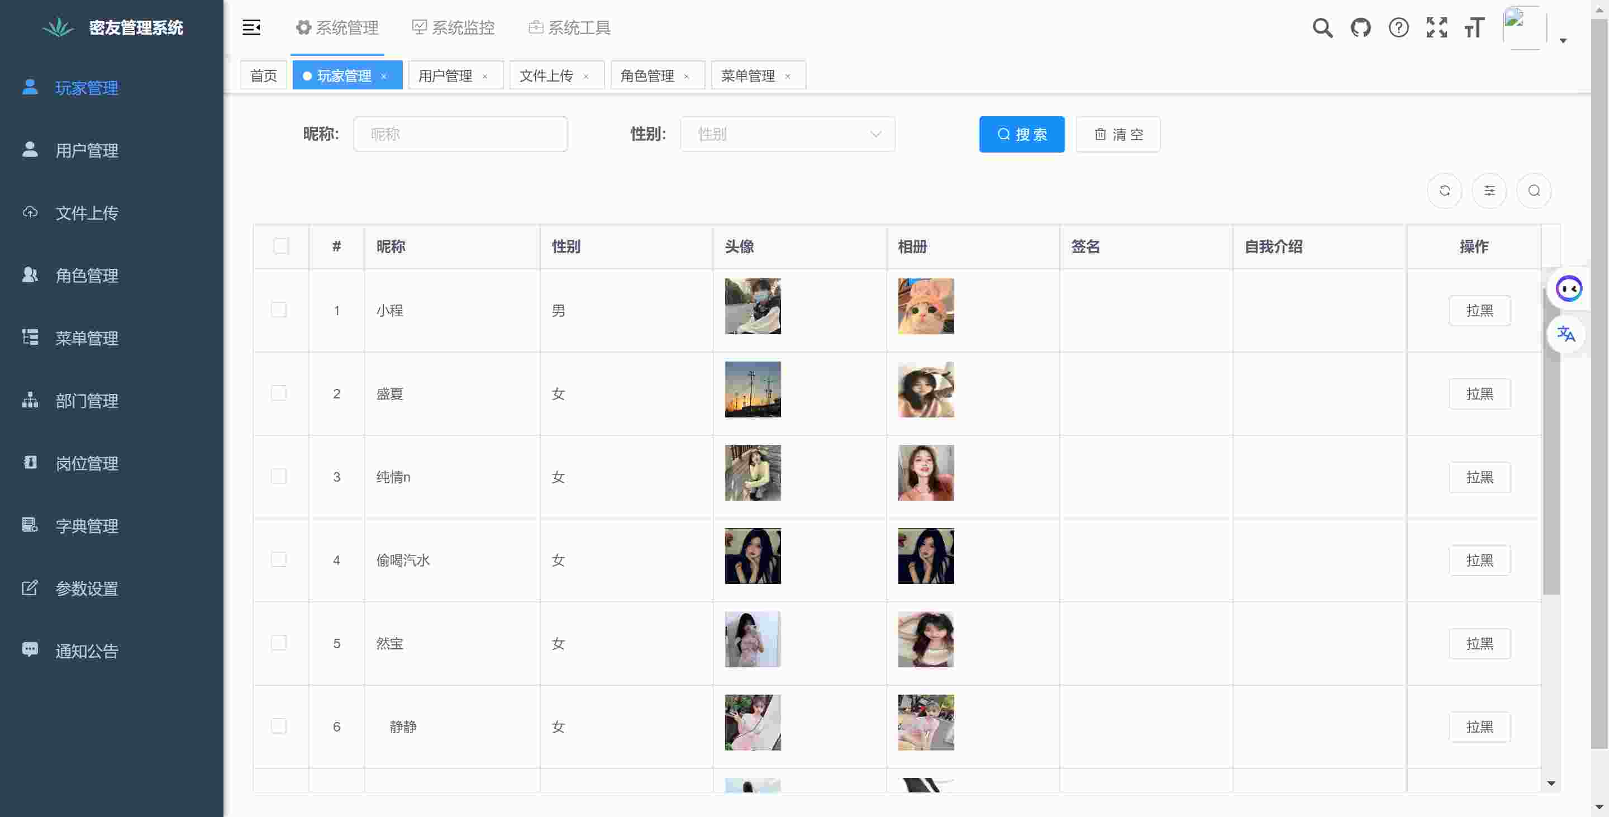Screen dimensions: 1609x817
Task: Open the font size setting icon
Action: (x=1474, y=27)
